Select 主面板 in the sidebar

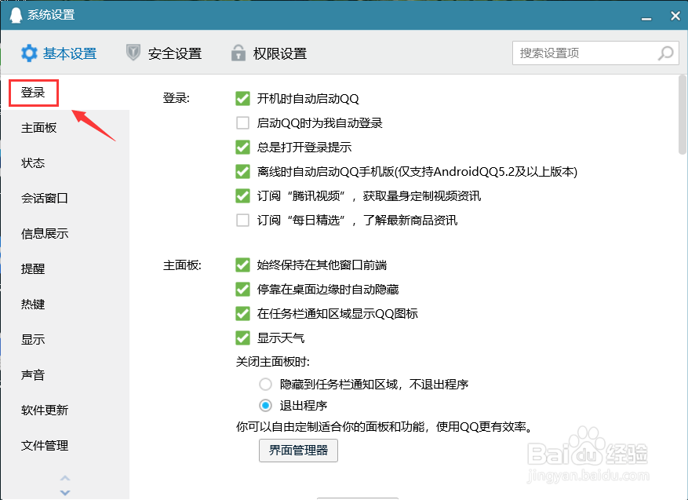click(x=39, y=128)
